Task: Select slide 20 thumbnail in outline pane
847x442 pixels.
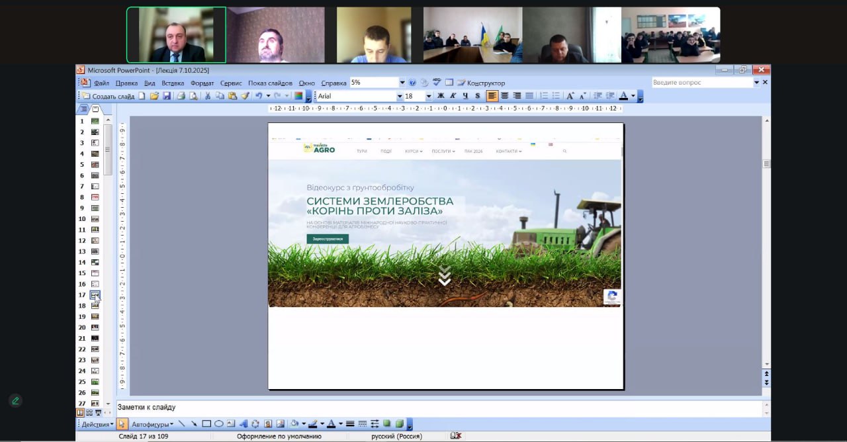Action: (95, 328)
